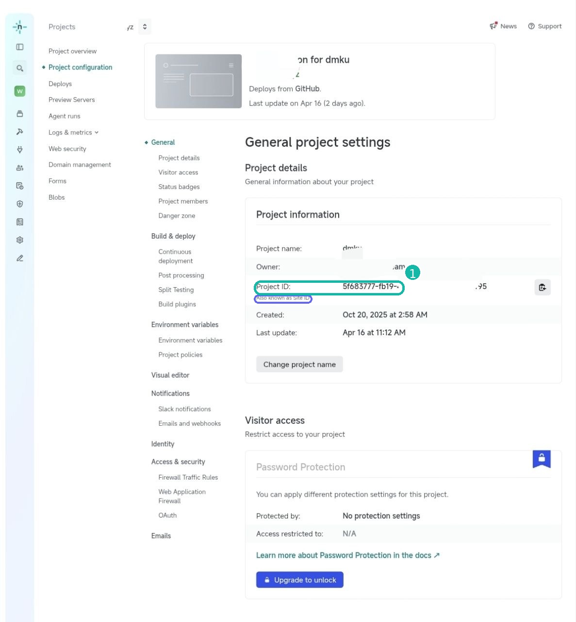Open the Password Protection docs link
The image size is (576, 622).
tap(347, 555)
